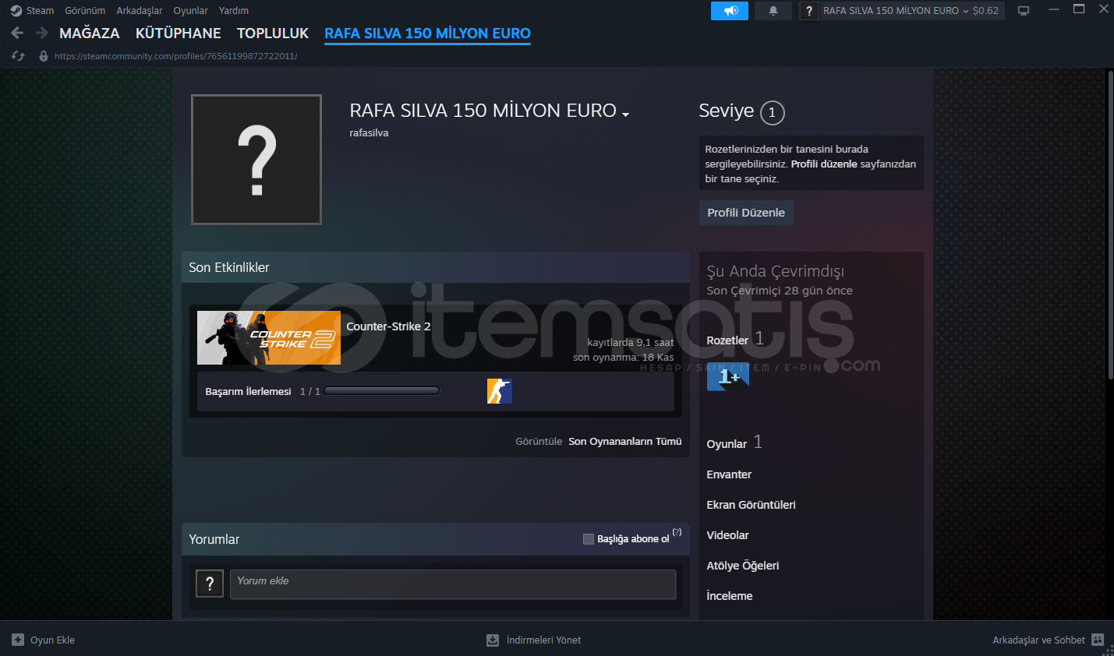The image size is (1114, 656).
Task: Toggle the 'Başlığa abone ol' checkbox
Action: point(589,539)
